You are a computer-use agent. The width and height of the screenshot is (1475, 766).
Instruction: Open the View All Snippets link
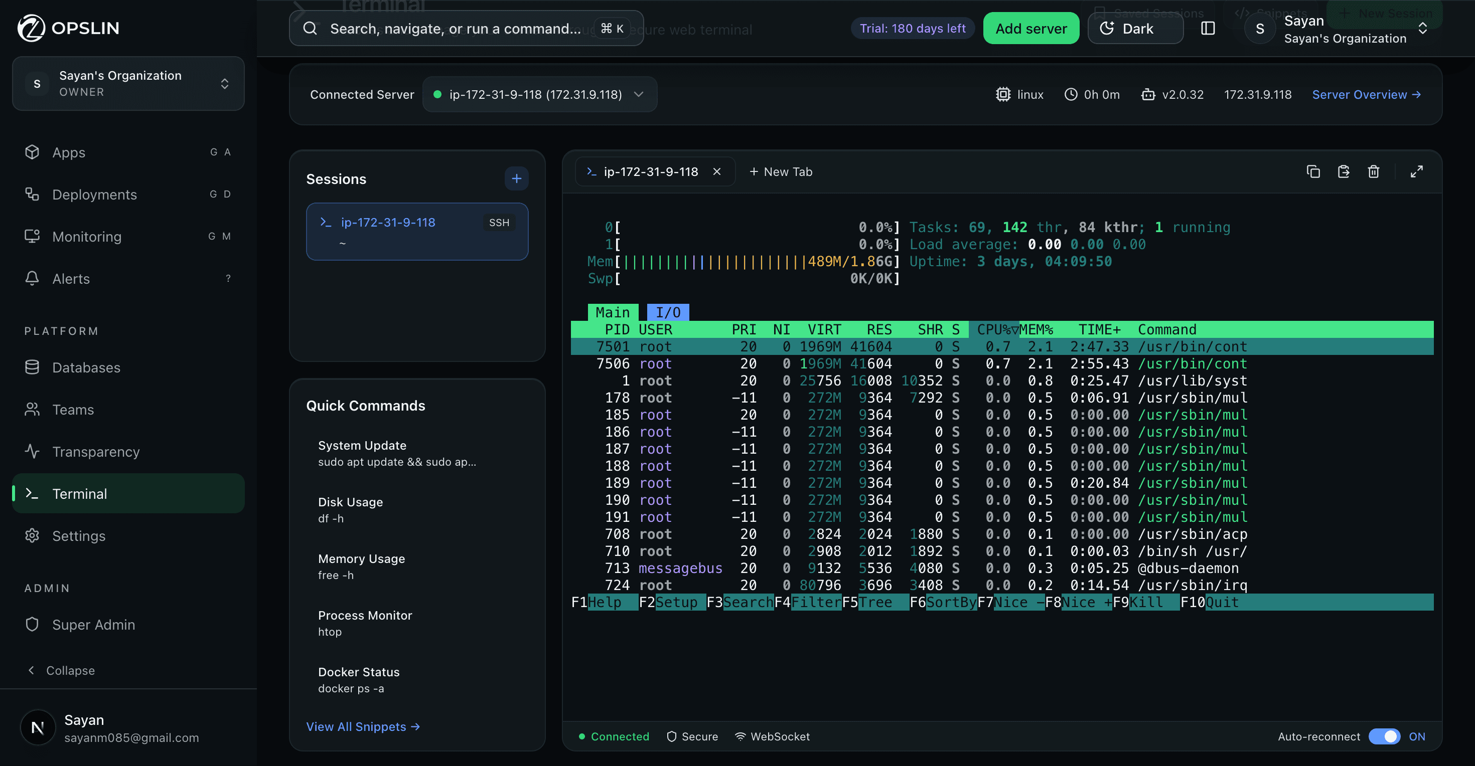tap(363, 726)
